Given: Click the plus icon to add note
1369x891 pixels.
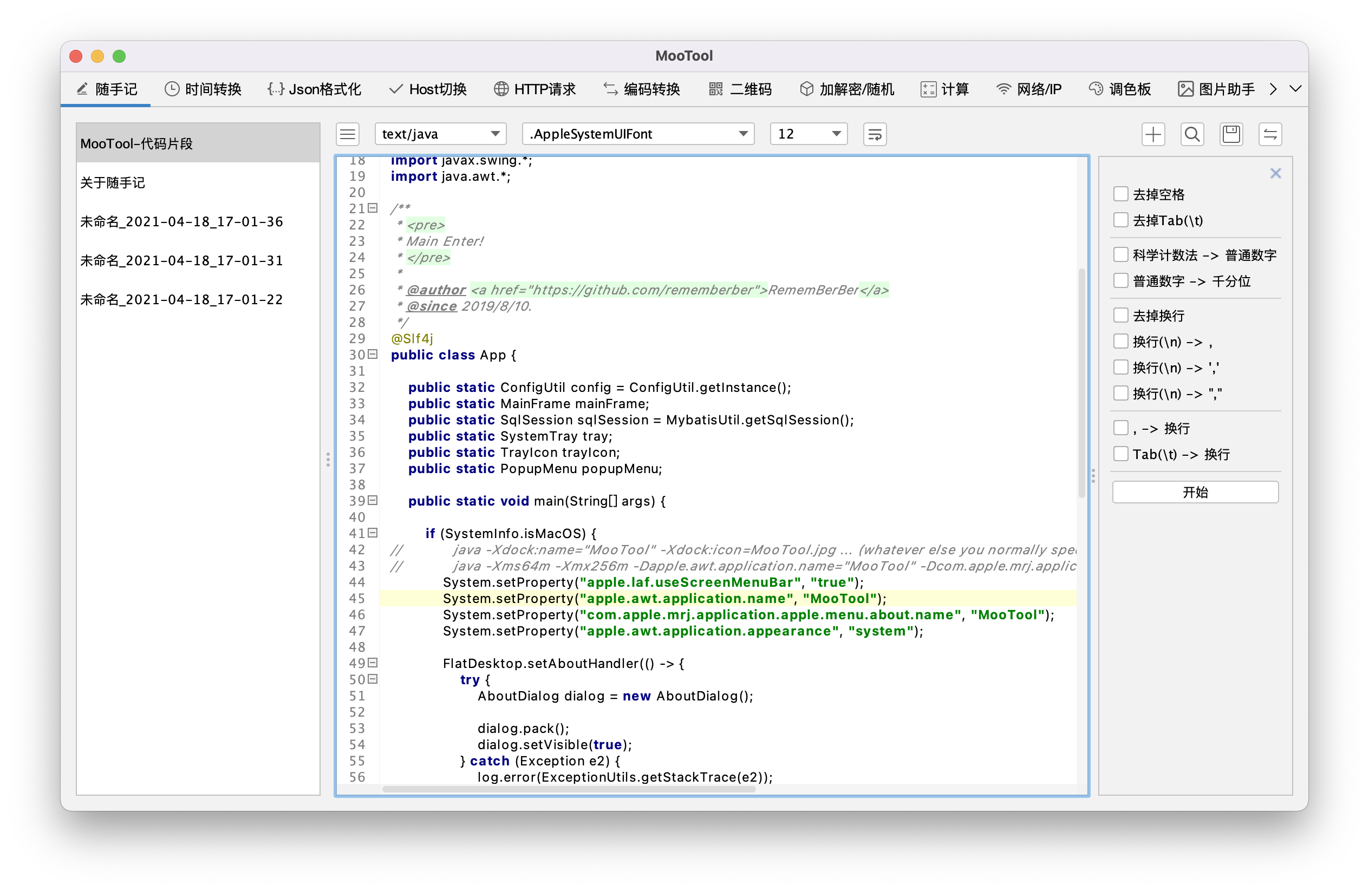Looking at the screenshot, I should pos(1153,134).
